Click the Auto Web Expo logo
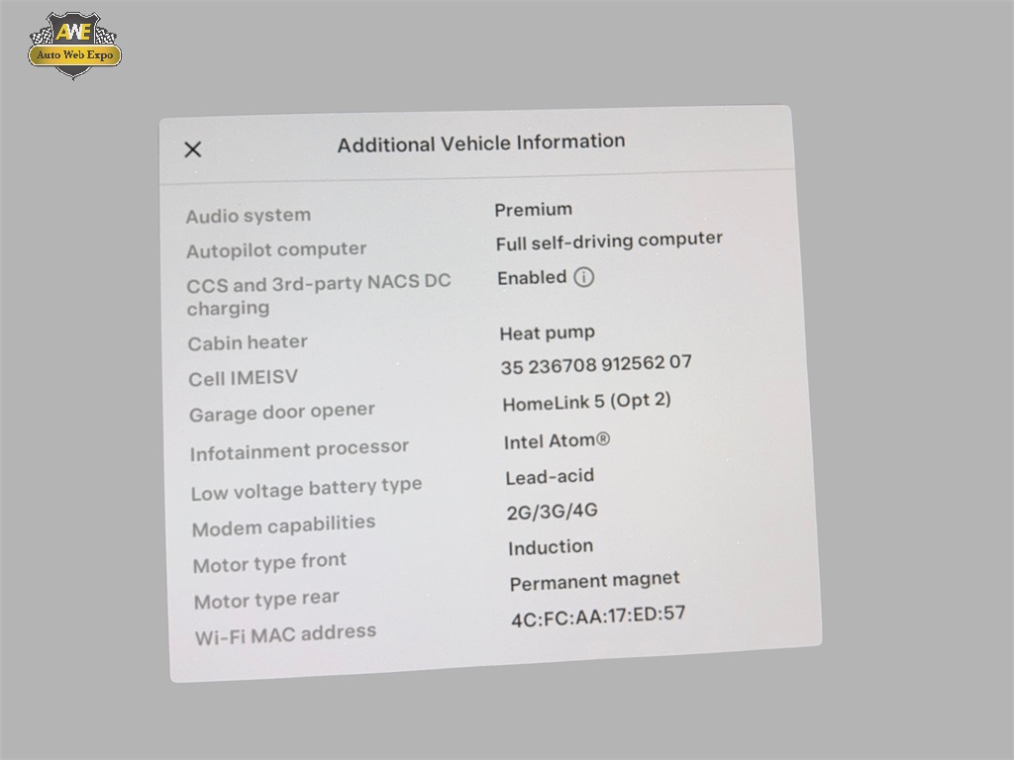 (74, 45)
